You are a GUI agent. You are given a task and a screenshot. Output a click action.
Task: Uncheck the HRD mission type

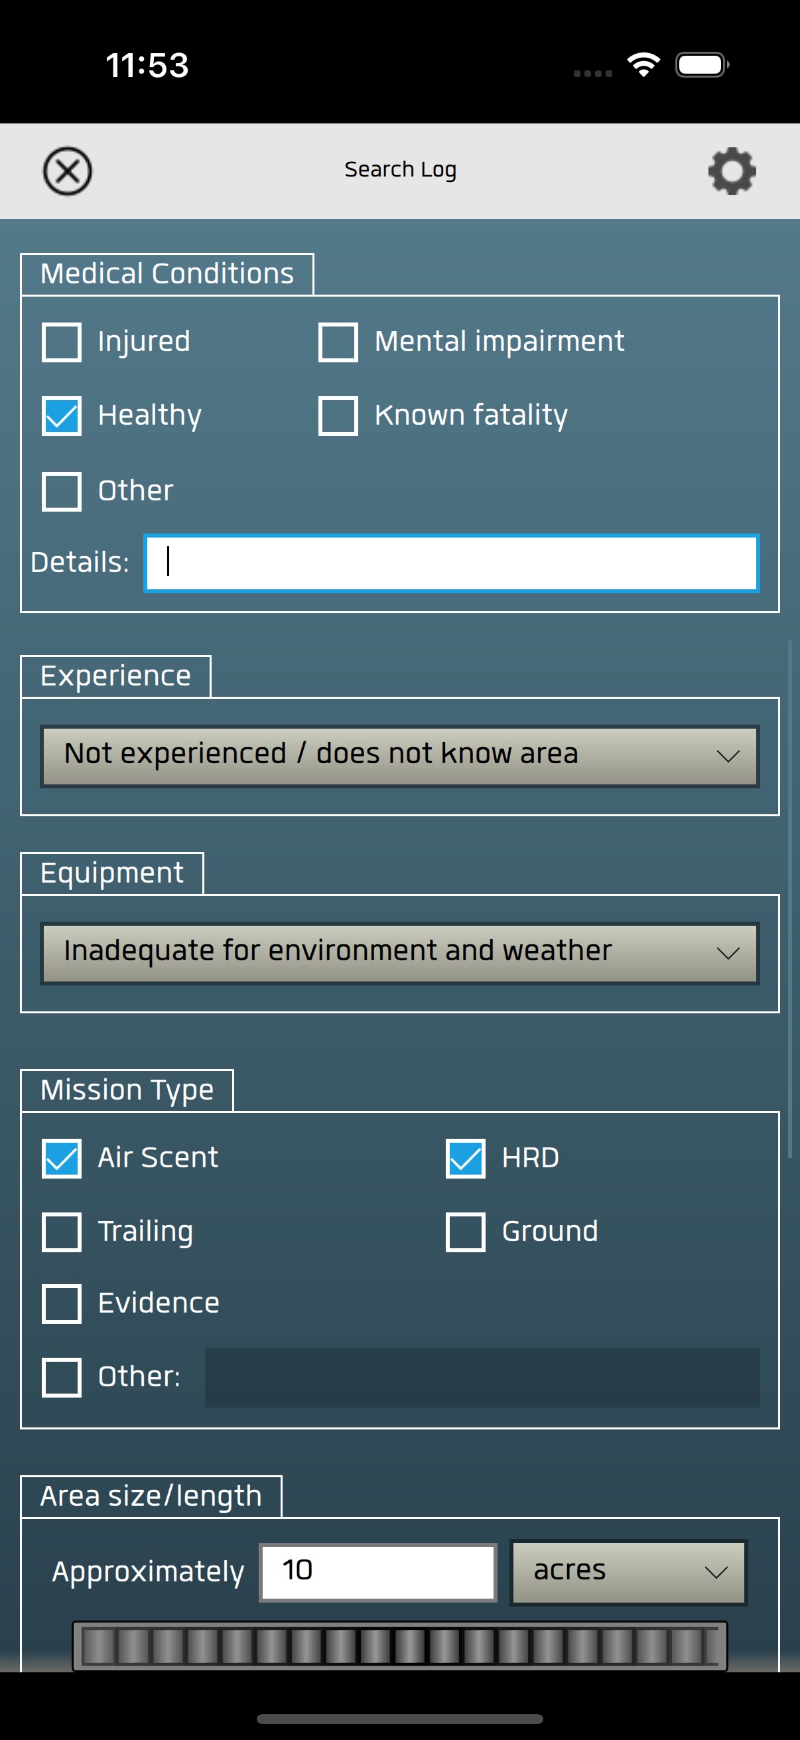(465, 1159)
